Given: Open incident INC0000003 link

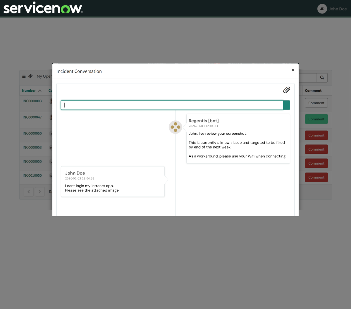Looking at the screenshot, I should tap(32, 101).
